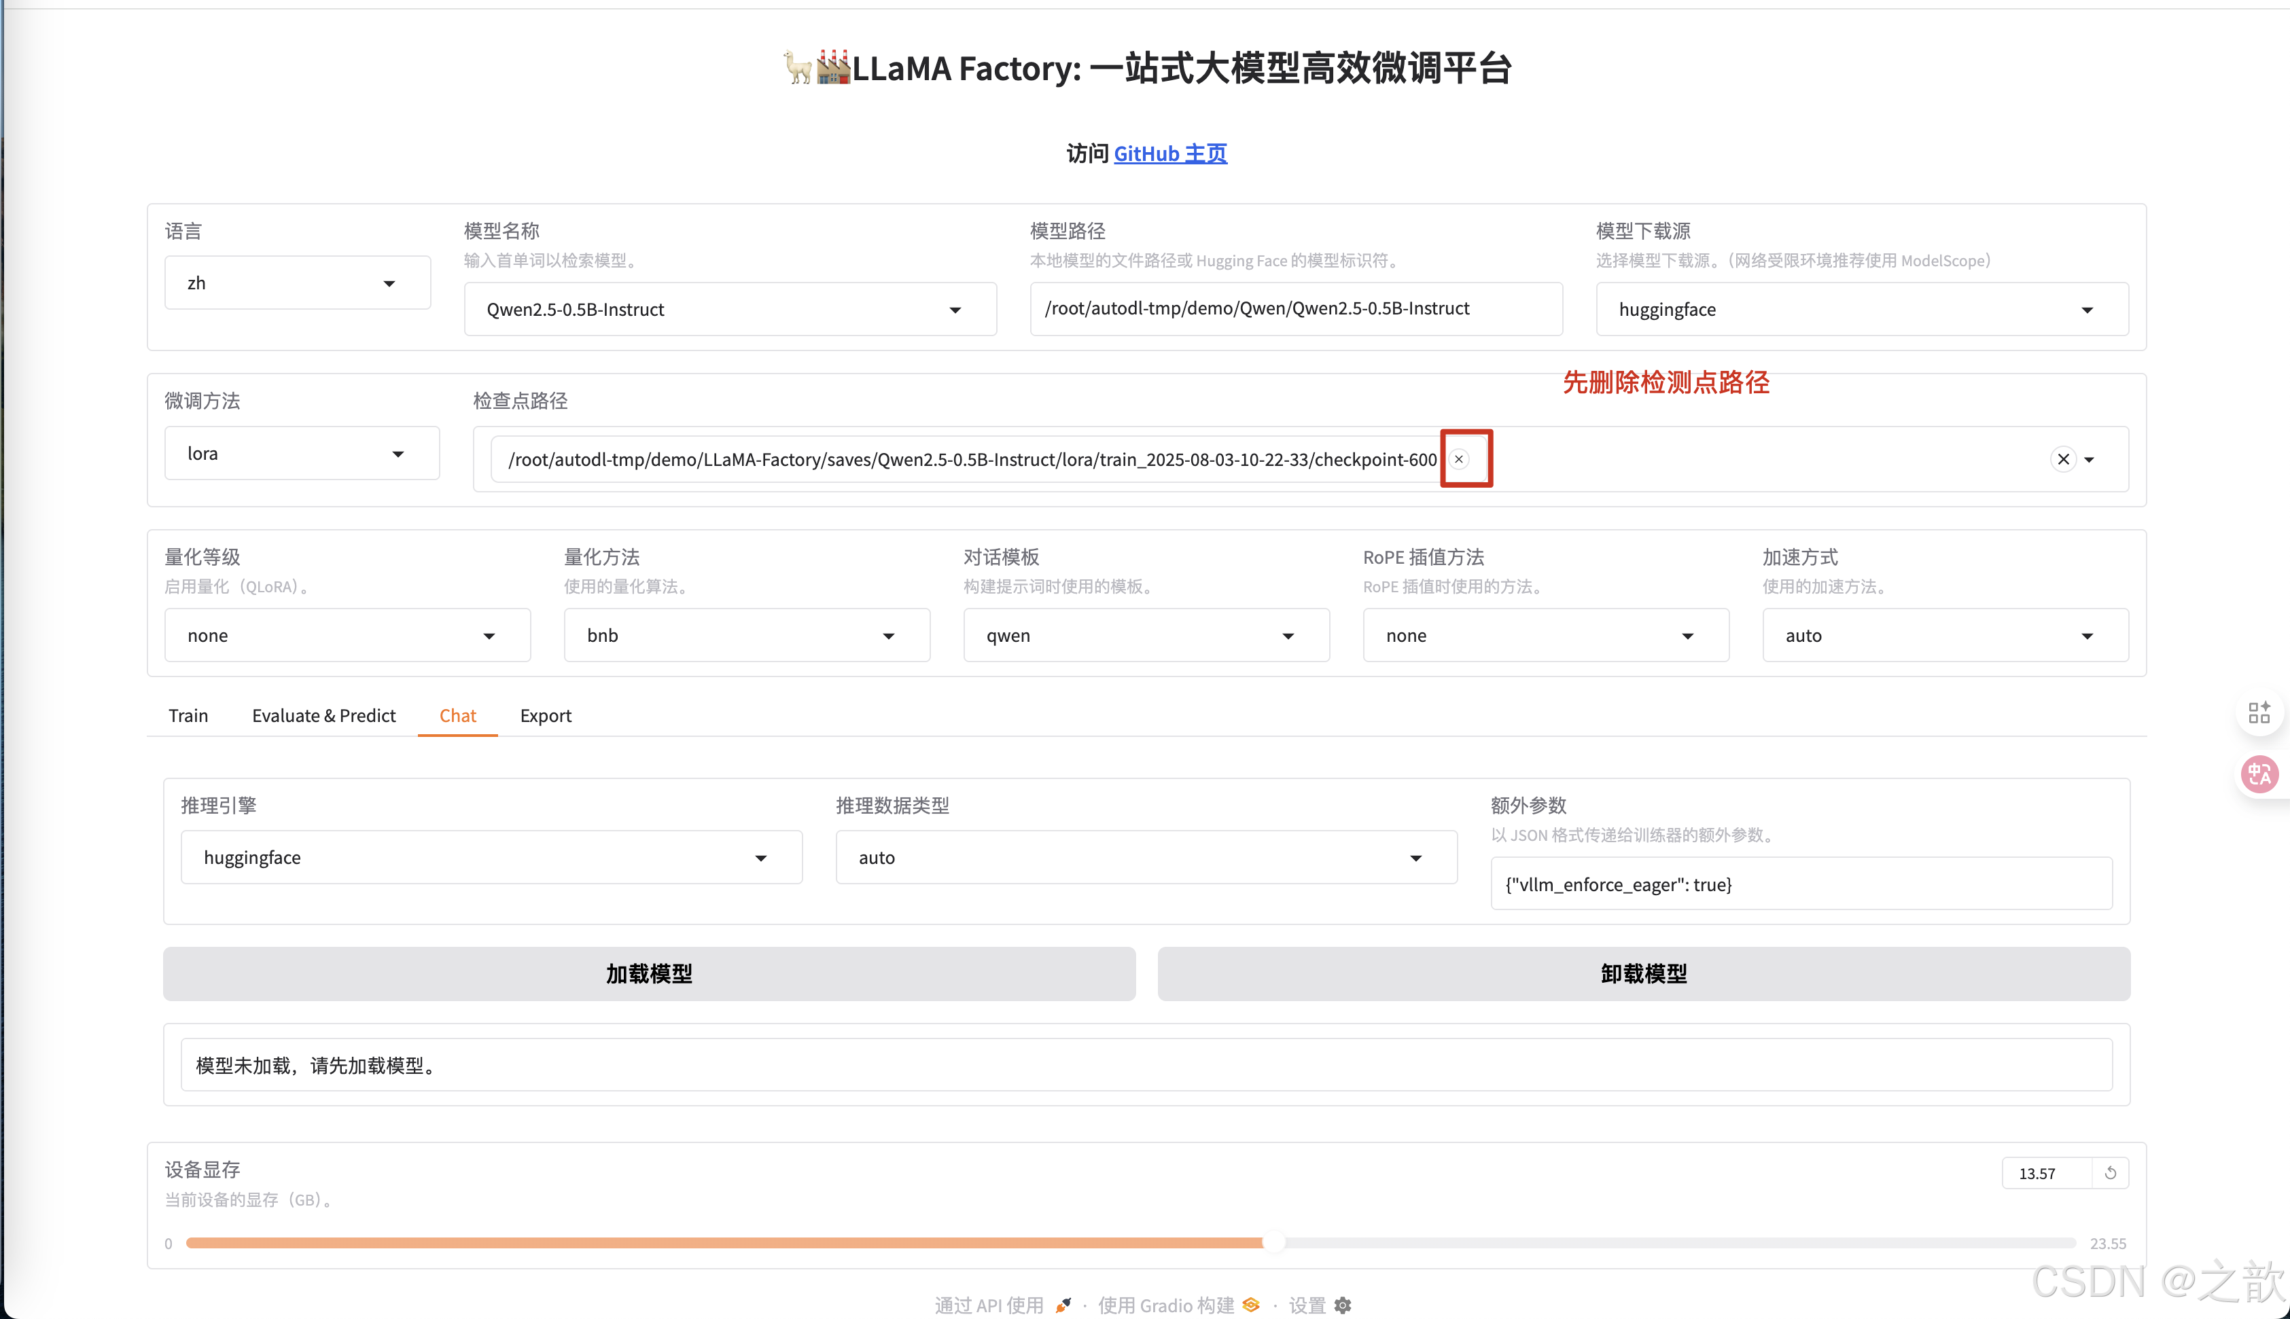The width and height of the screenshot is (2290, 1319).
Task: Open inference engine huggingface dropdown
Action: coord(491,857)
